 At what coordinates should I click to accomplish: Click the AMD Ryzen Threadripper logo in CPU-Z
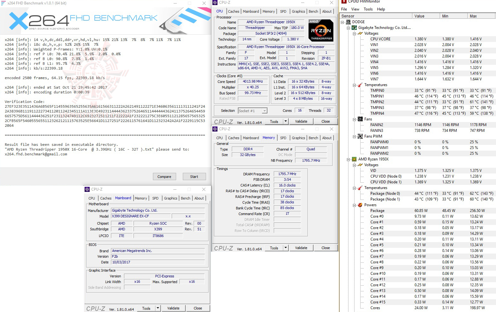point(320,31)
